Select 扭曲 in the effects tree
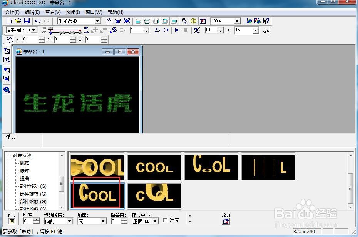The image size is (358, 237). pos(25,179)
